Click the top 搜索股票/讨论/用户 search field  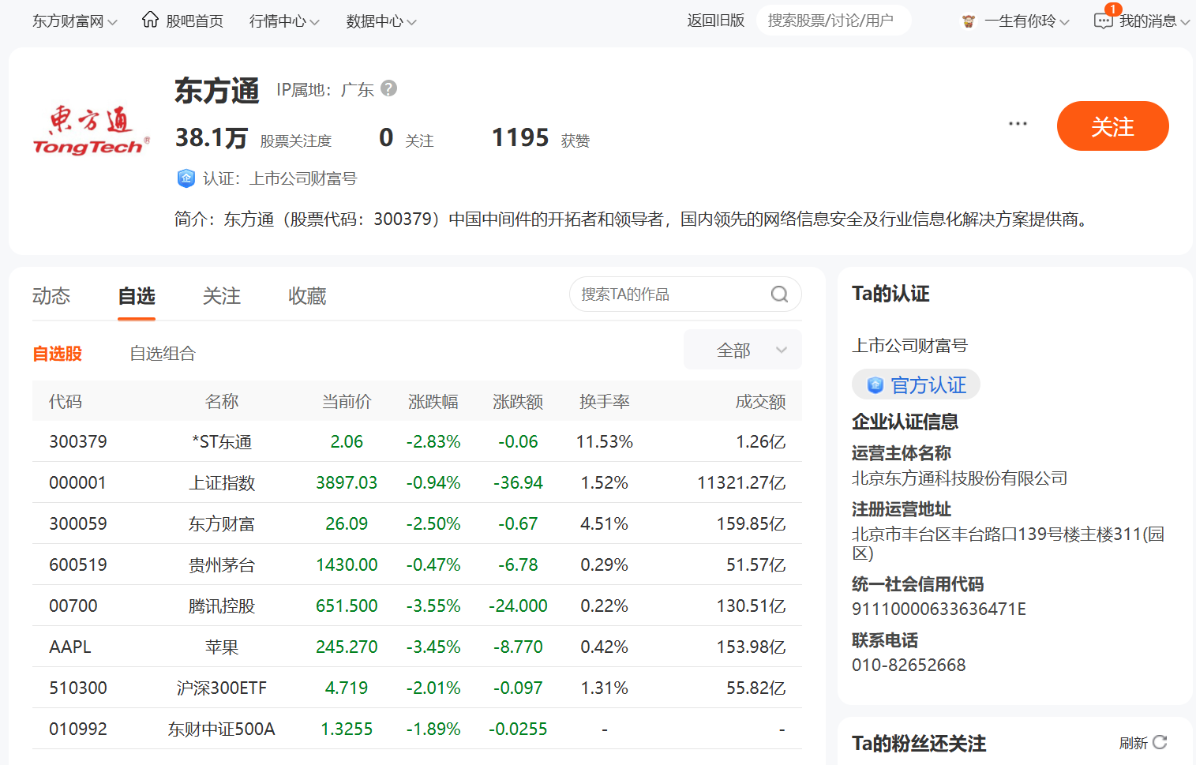point(834,21)
